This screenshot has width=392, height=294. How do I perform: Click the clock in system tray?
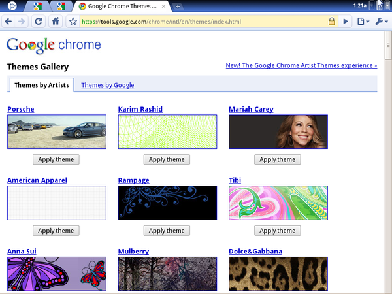pos(359,5)
